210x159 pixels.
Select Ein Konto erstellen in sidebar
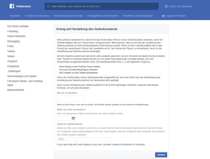click(x=18, y=26)
